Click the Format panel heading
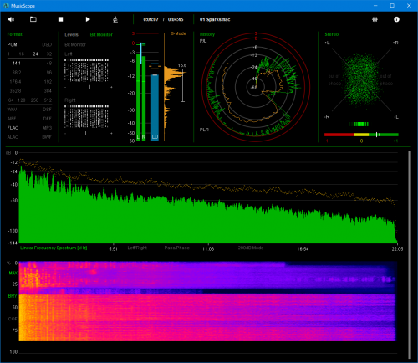 14,34
